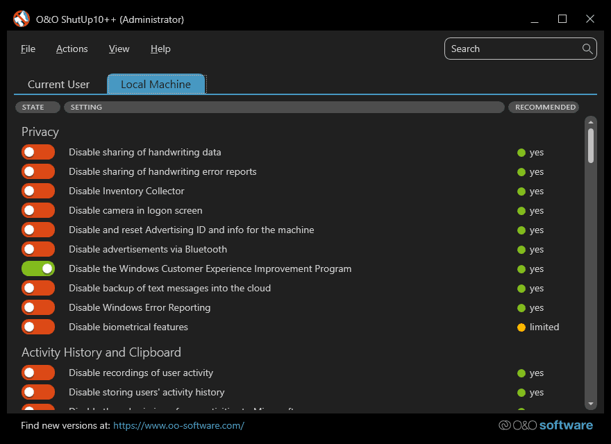Maximize the ShutUp10++ window
Image resolution: width=611 pixels, height=444 pixels.
pos(562,19)
